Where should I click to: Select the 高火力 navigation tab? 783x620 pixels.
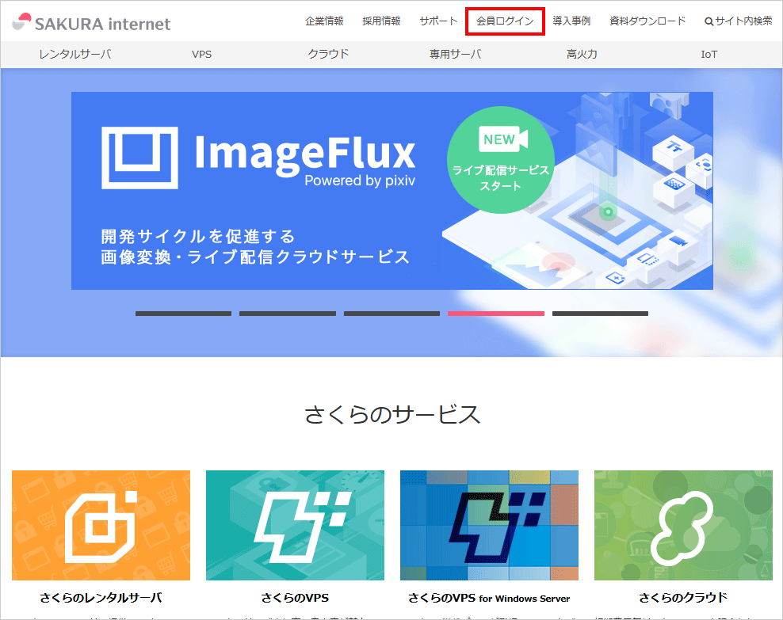coord(582,54)
